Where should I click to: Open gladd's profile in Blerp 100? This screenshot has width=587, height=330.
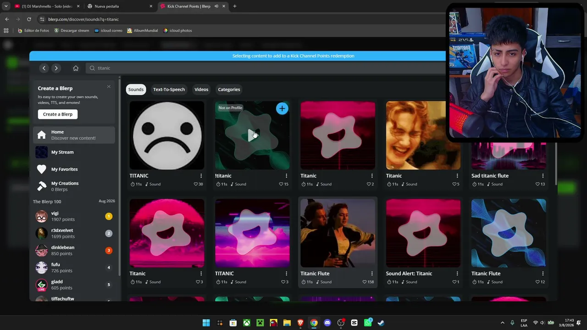click(x=74, y=285)
